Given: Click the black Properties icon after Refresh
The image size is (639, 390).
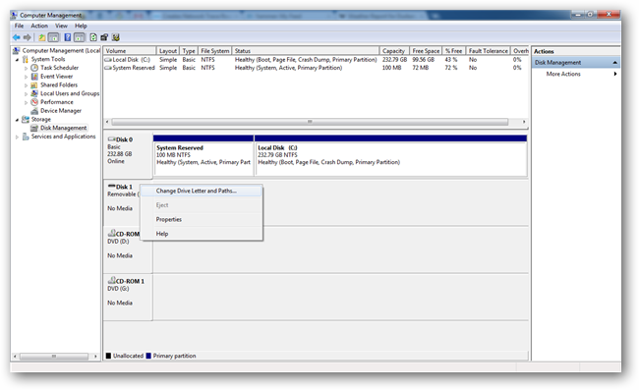Looking at the screenshot, I should coord(104,37).
